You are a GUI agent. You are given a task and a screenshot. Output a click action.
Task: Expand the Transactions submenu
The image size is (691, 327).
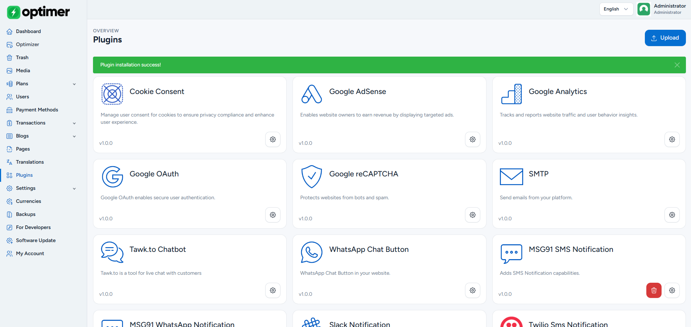click(x=74, y=123)
